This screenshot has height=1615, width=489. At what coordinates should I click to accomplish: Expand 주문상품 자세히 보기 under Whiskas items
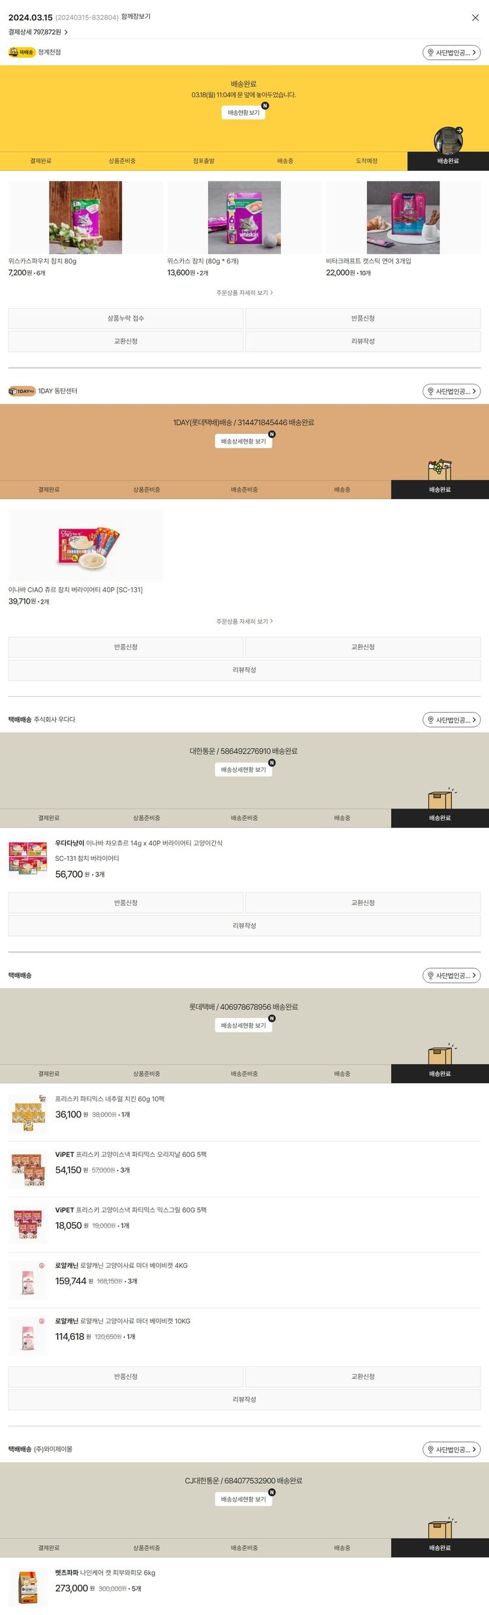[x=244, y=293]
